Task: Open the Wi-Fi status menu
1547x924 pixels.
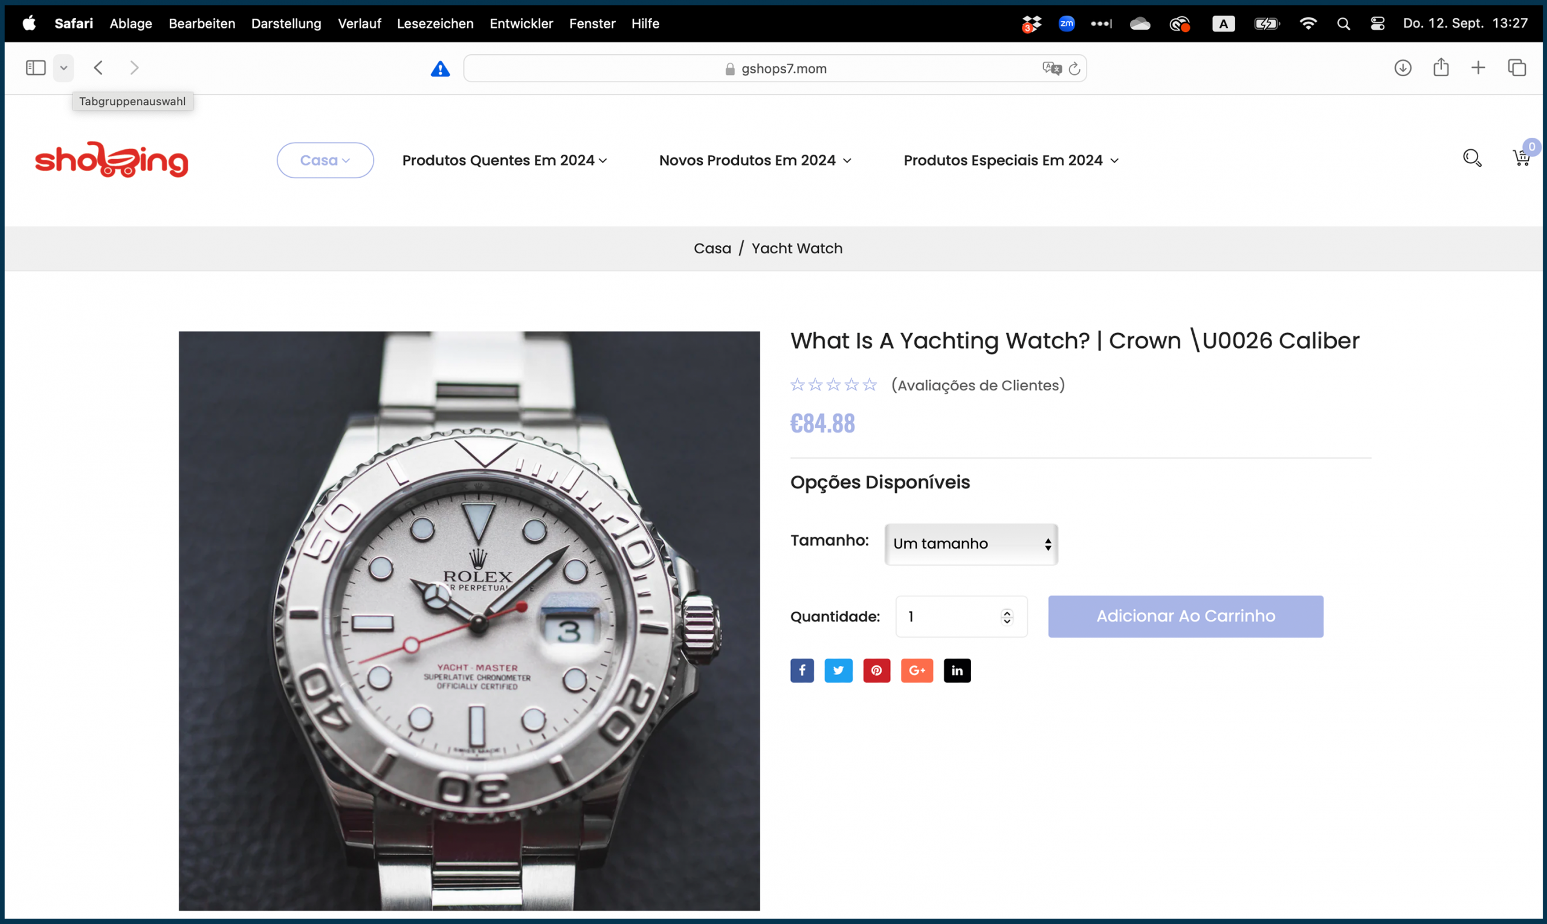Action: click(x=1309, y=23)
